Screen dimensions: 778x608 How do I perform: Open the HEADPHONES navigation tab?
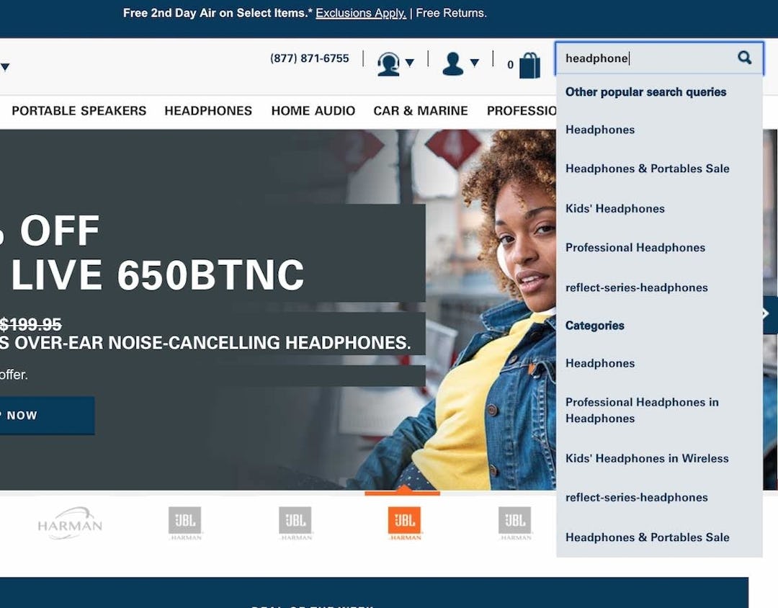(208, 111)
